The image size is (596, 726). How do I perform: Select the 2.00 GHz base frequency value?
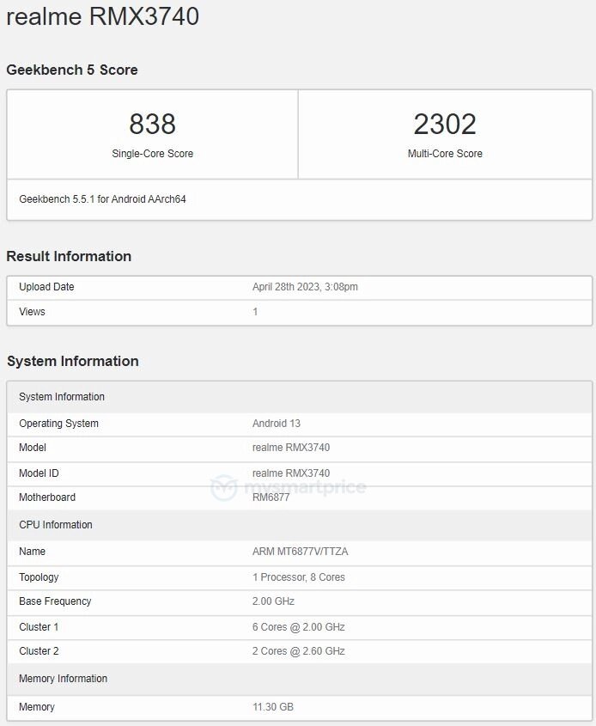pyautogui.click(x=273, y=601)
